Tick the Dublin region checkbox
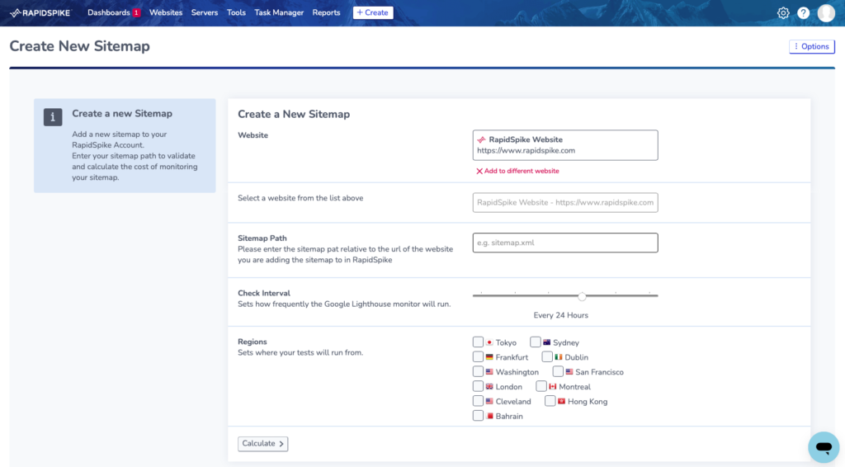The width and height of the screenshot is (845, 467). pos(547,356)
